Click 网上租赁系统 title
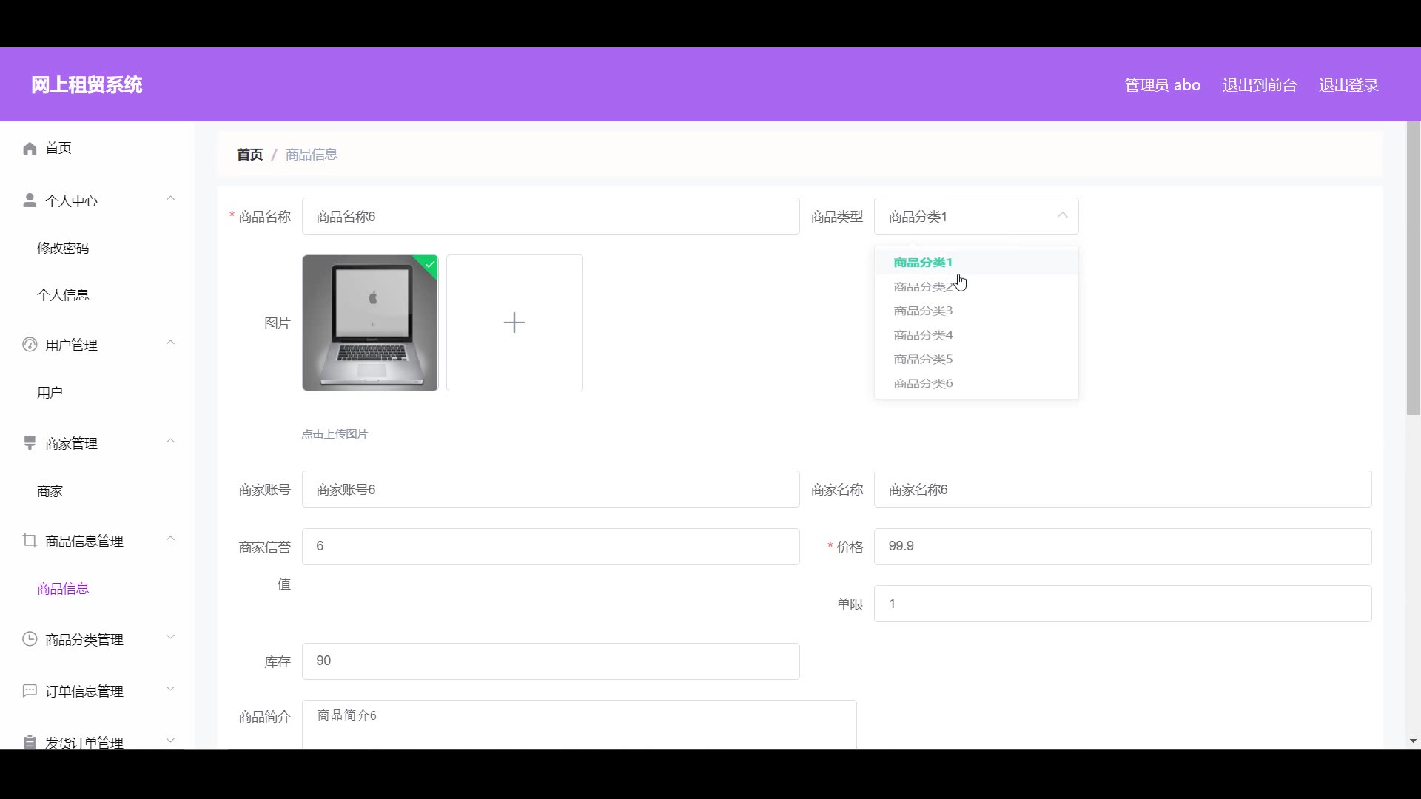The image size is (1421, 799). click(x=87, y=85)
